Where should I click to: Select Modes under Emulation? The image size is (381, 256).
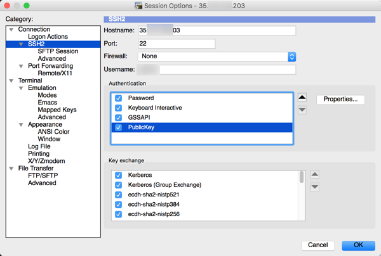[47, 95]
